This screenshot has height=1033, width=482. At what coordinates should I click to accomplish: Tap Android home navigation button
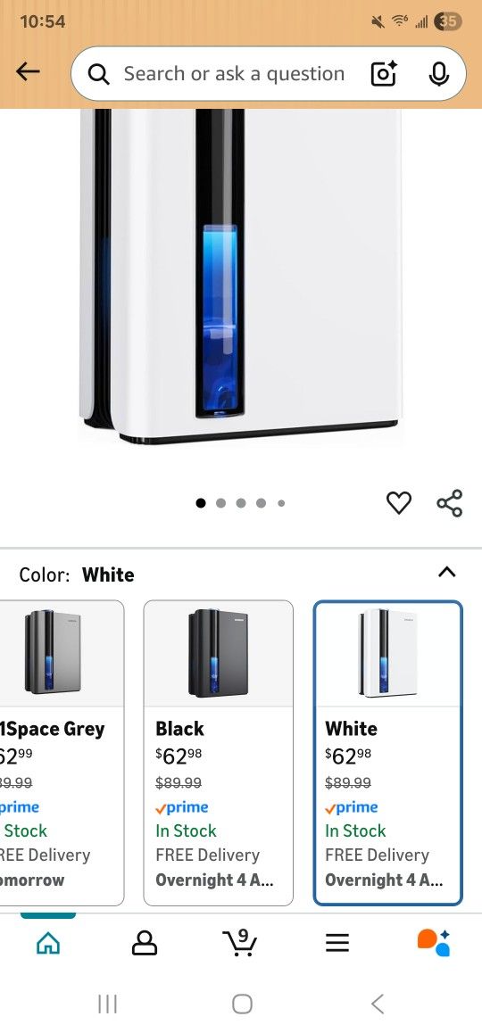tap(242, 1004)
